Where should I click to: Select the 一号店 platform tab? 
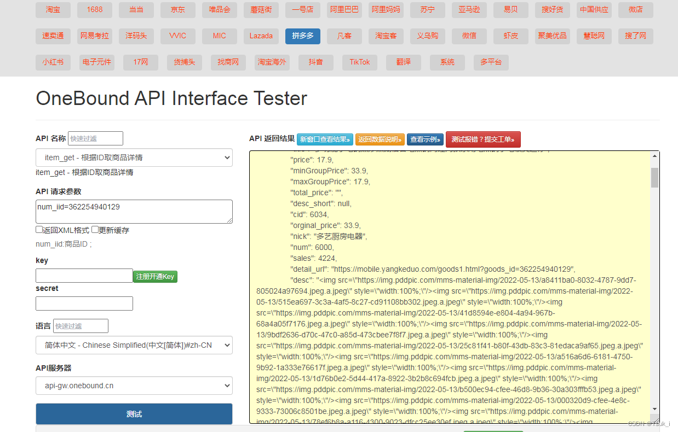303,10
